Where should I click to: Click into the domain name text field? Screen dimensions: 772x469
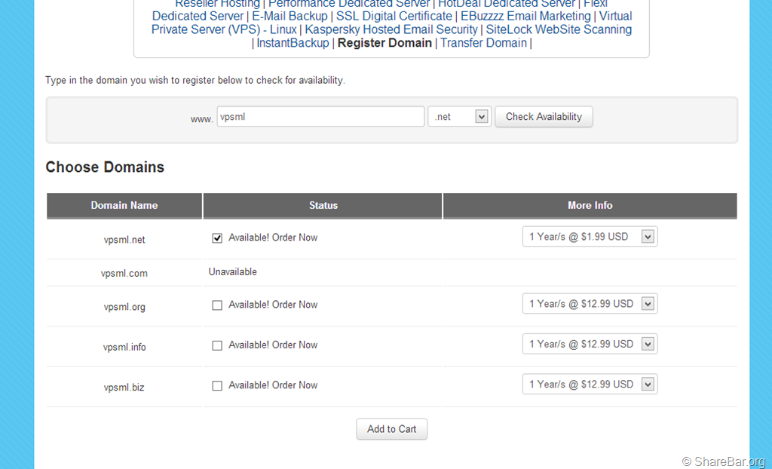[320, 117]
